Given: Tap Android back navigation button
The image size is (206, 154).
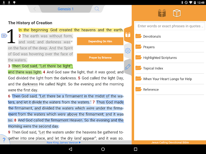Looking at the screenshot, I should click(x=70, y=149).
